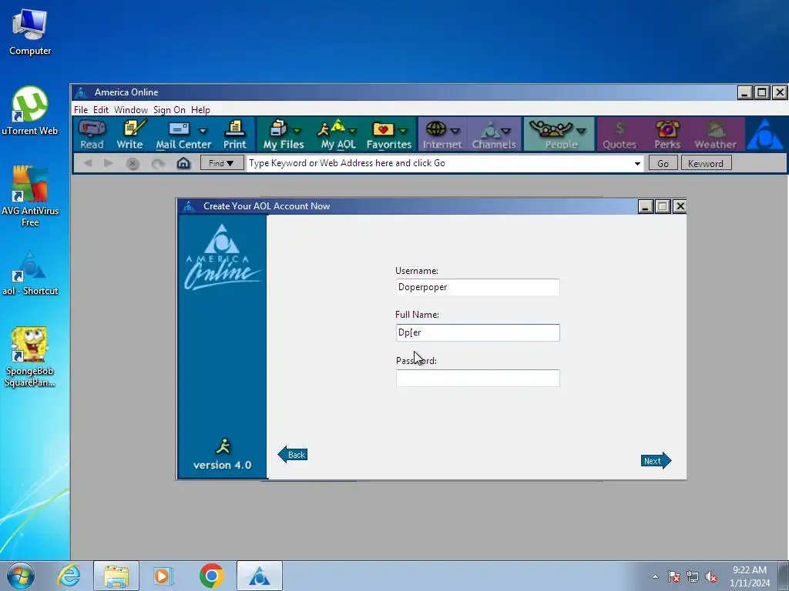This screenshot has width=789, height=591.
Task: Open the Help menu
Action: pos(200,109)
